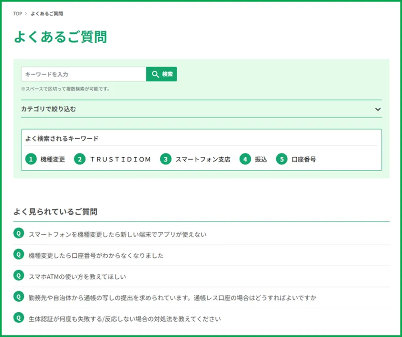Click the magnifier icon in the 検索 button
Viewport: 402px width, 337px height.
coord(156,74)
